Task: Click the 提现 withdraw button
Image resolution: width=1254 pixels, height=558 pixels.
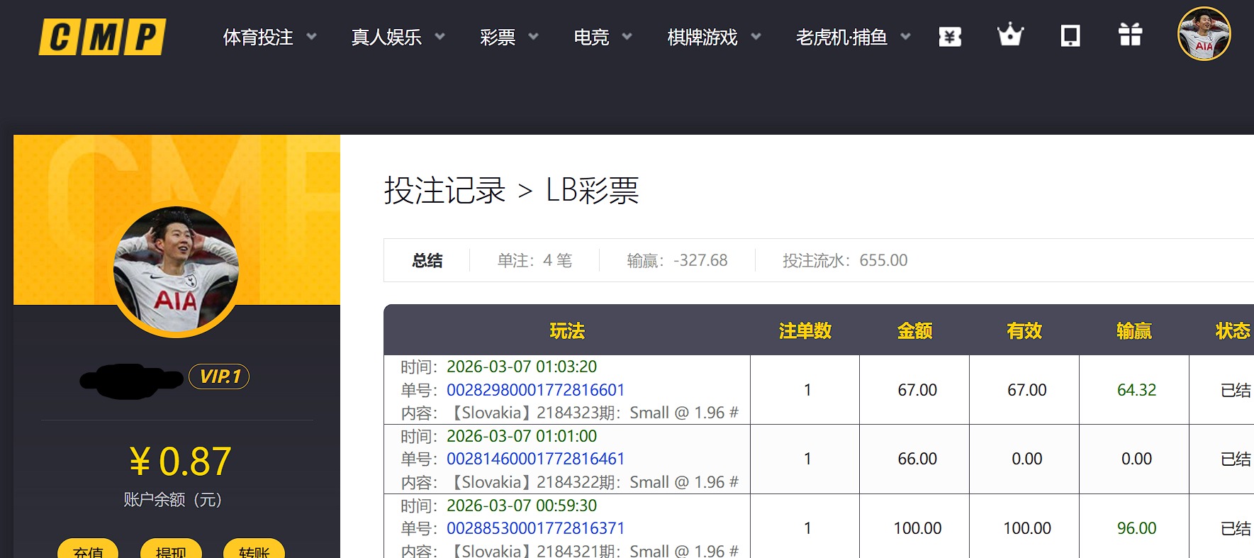Action: point(171,549)
